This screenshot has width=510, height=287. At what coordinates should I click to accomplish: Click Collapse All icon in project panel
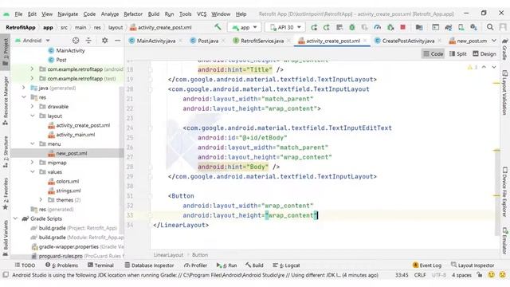coord(88,41)
